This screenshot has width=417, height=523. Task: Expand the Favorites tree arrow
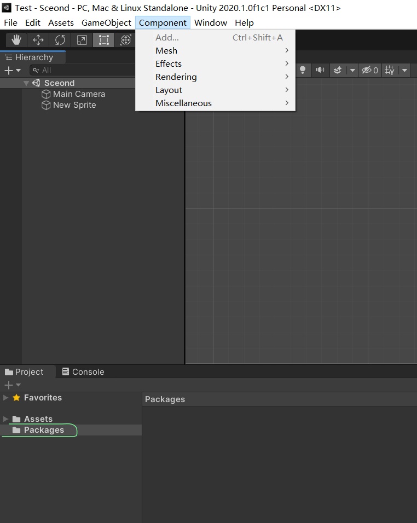click(6, 398)
